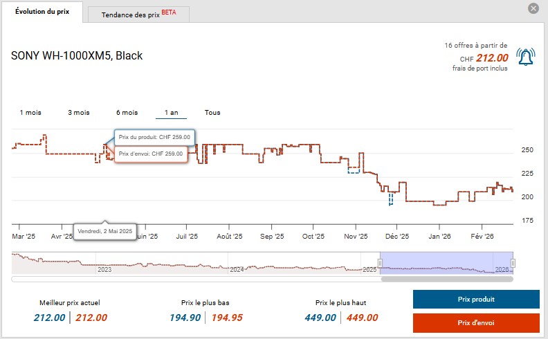Click the right handle of navigator range
The height and width of the screenshot is (339, 548).
tap(513, 262)
